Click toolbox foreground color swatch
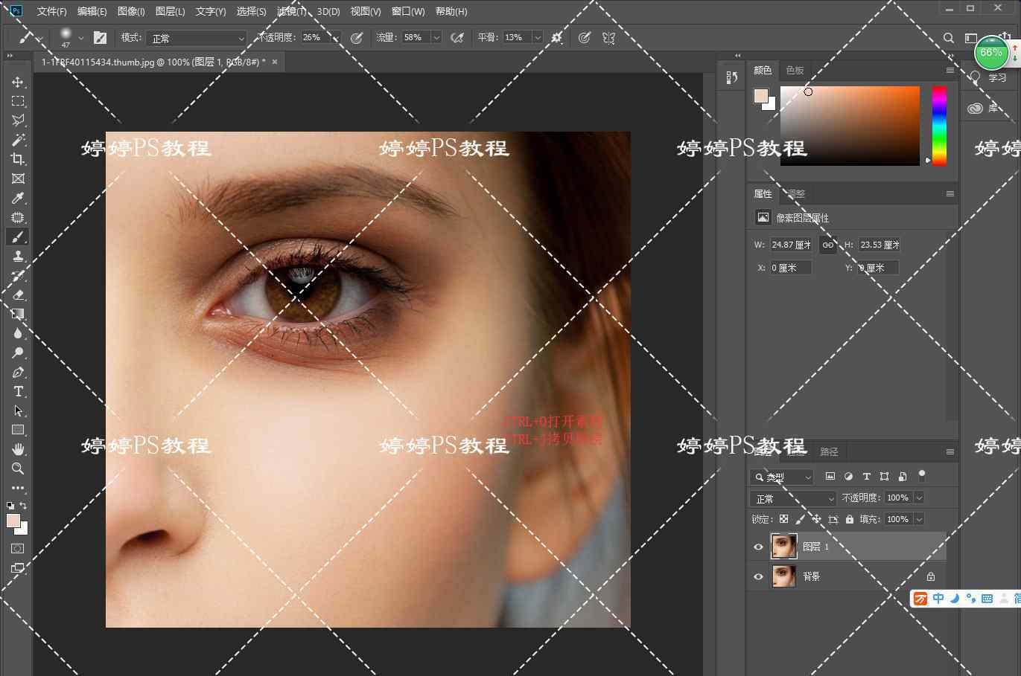This screenshot has width=1021, height=676. click(x=13, y=521)
